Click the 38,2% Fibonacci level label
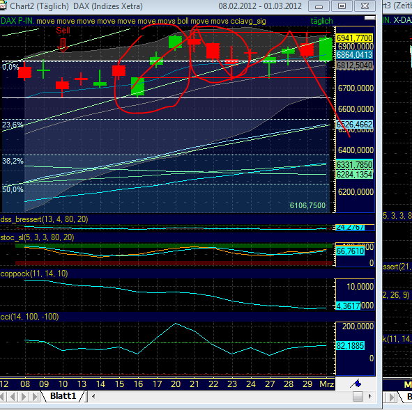The image size is (412, 410). (x=13, y=161)
